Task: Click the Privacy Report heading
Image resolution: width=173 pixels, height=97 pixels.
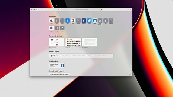Action: [54, 51]
